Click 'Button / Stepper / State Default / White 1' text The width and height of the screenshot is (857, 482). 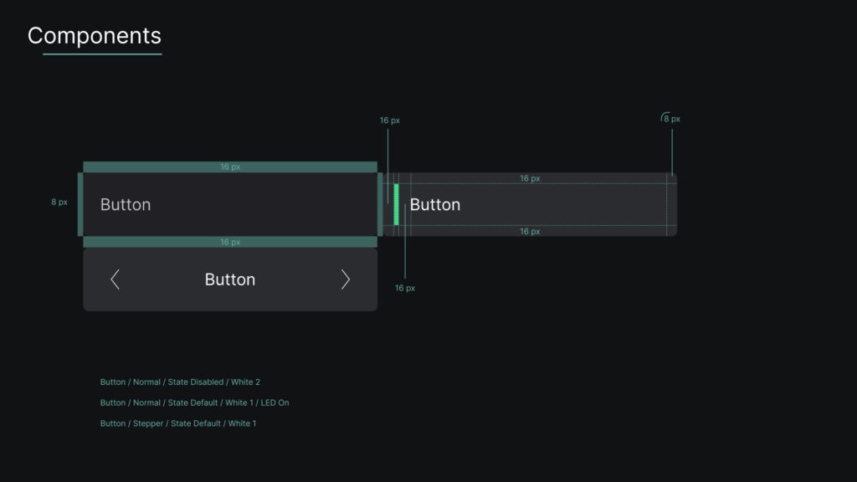[178, 423]
